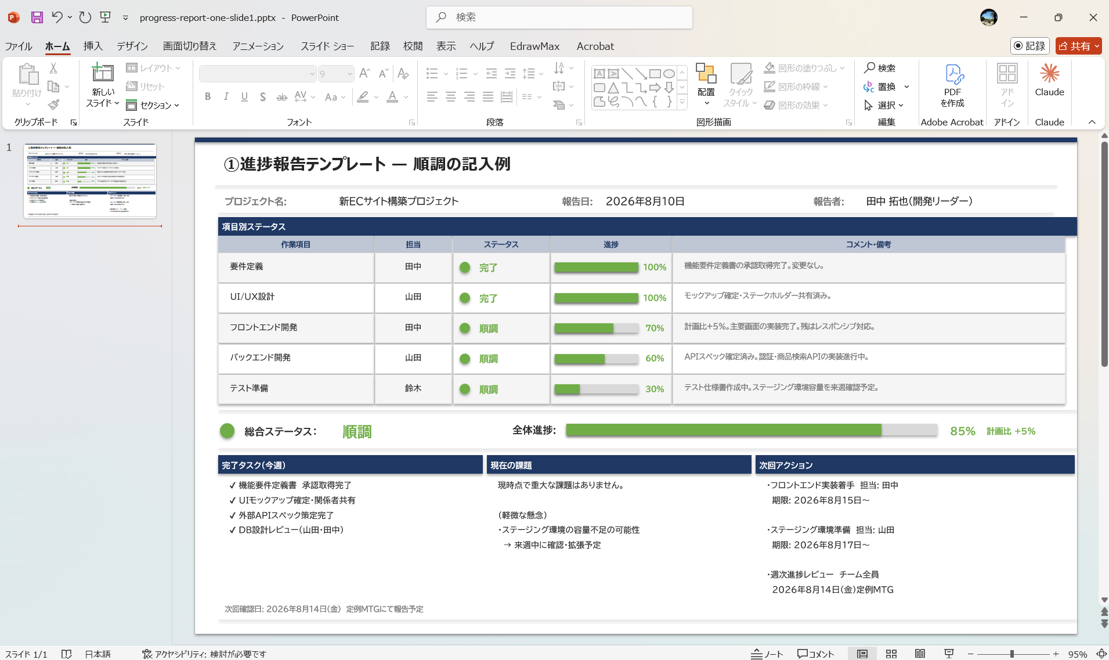Open the Claude add-in icon
1109x660 pixels.
tap(1049, 80)
